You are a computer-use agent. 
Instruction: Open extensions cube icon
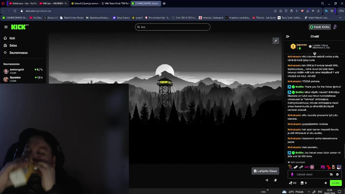pos(332,11)
